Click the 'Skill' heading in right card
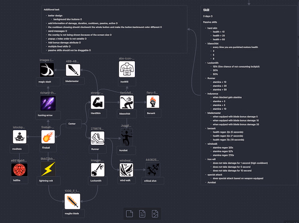 pyautogui.click(x=206, y=10)
